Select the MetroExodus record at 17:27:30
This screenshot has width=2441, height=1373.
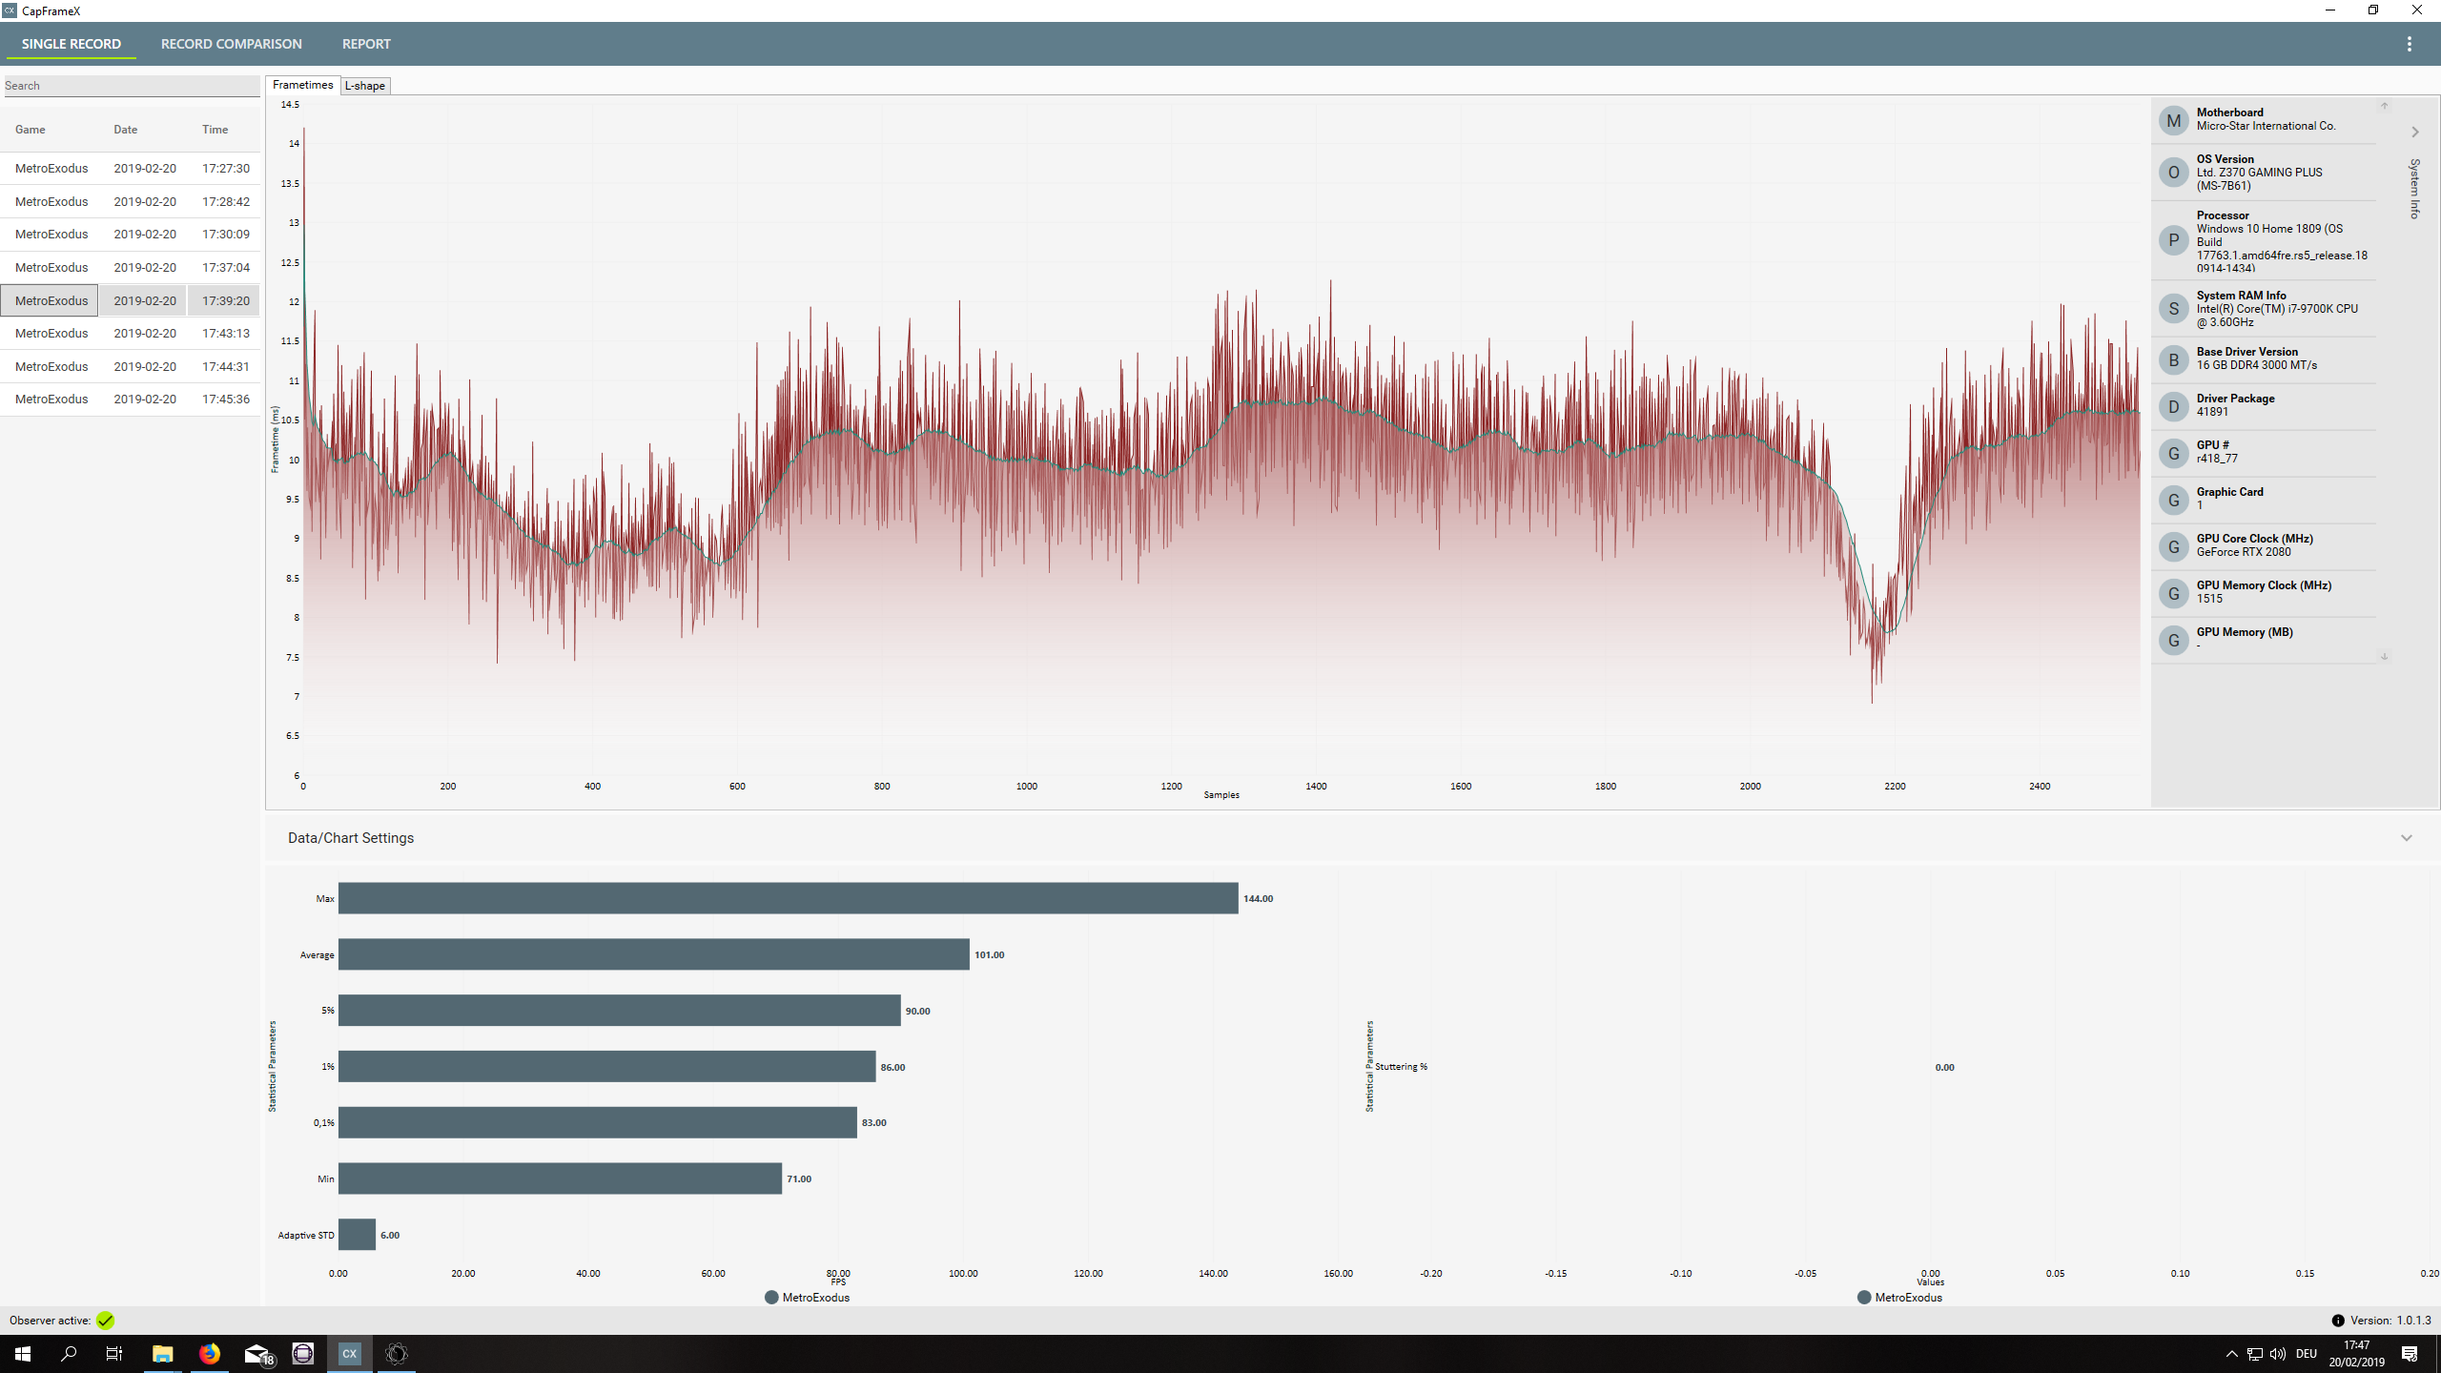click(x=131, y=169)
